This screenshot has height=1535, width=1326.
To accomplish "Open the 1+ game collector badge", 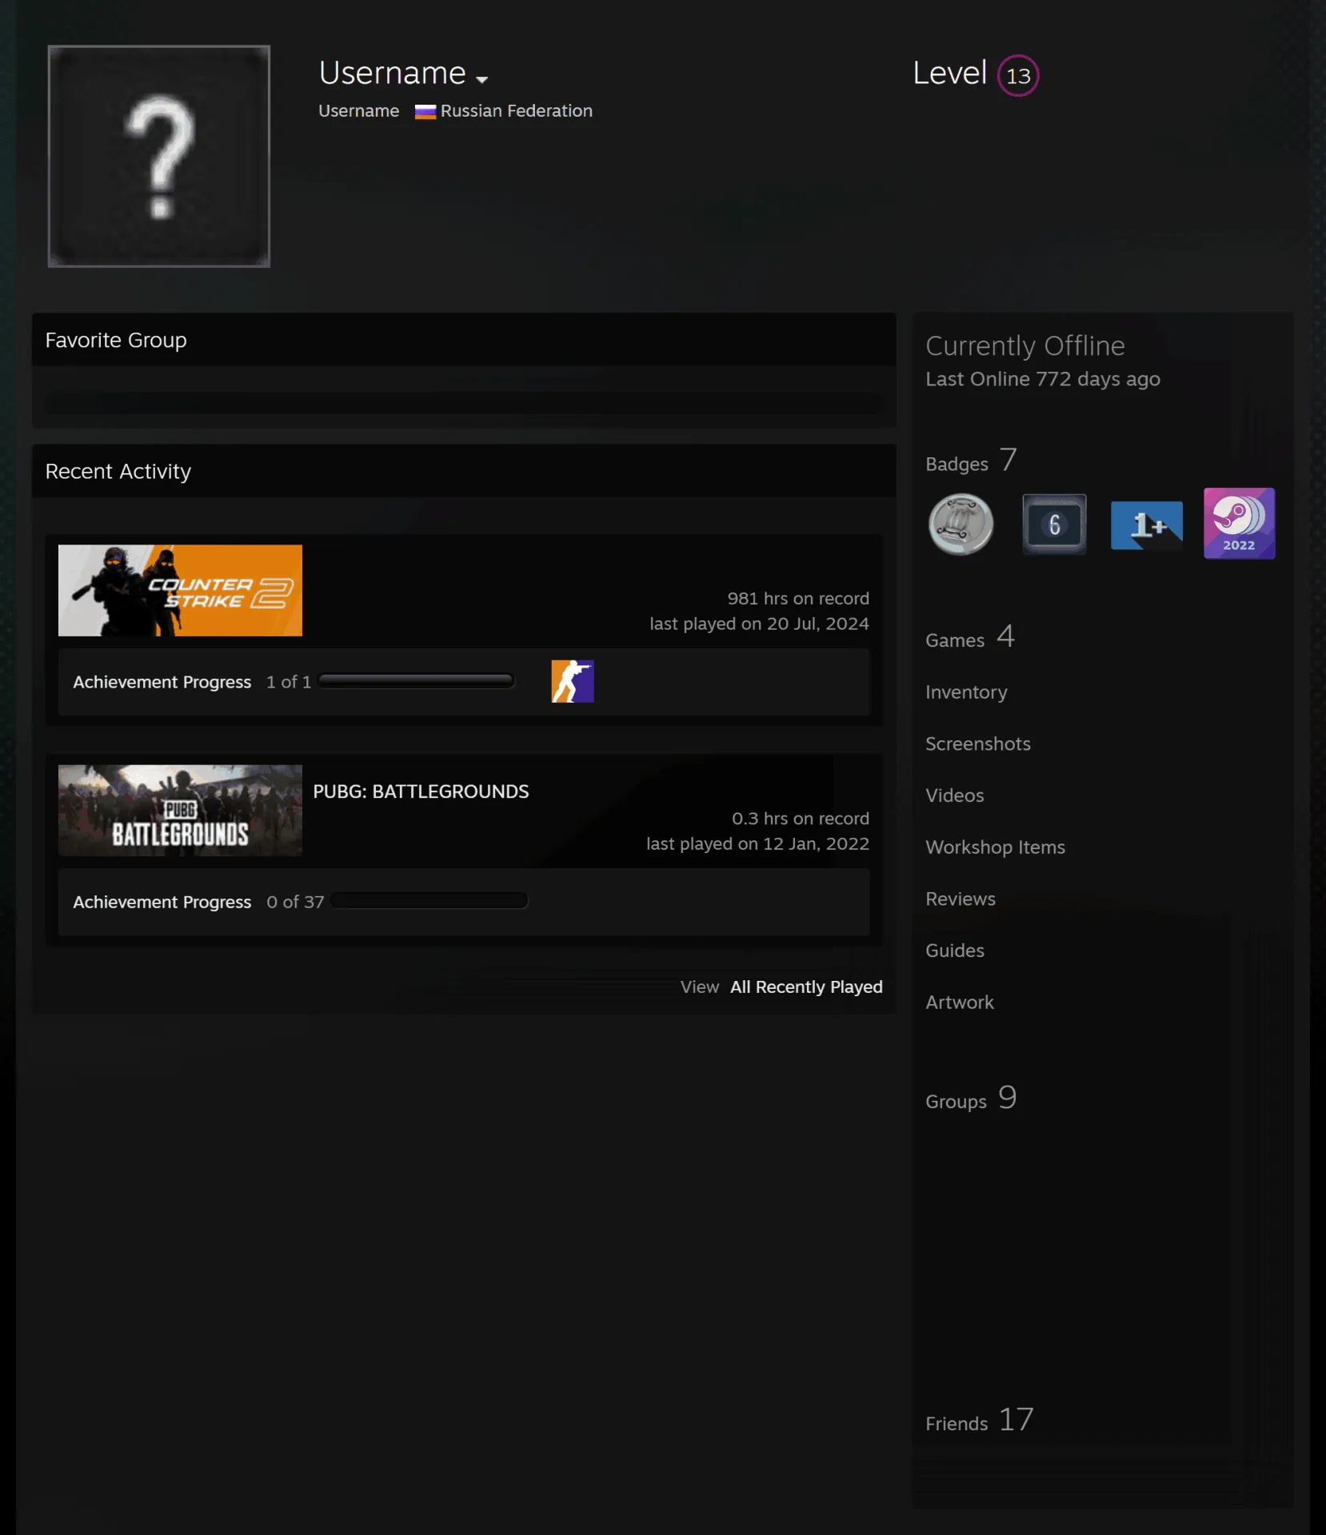I will tap(1147, 524).
